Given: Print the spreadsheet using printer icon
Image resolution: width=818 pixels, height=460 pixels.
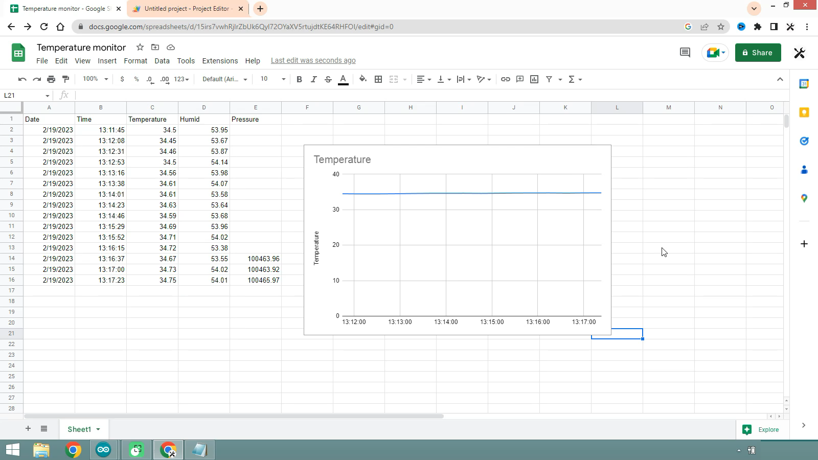Looking at the screenshot, I should pyautogui.click(x=51, y=79).
